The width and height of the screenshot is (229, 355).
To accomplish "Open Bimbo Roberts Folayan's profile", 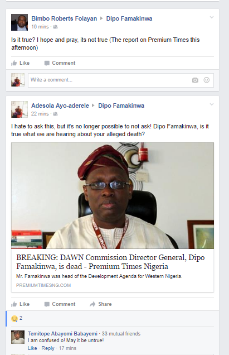I will [x=64, y=18].
